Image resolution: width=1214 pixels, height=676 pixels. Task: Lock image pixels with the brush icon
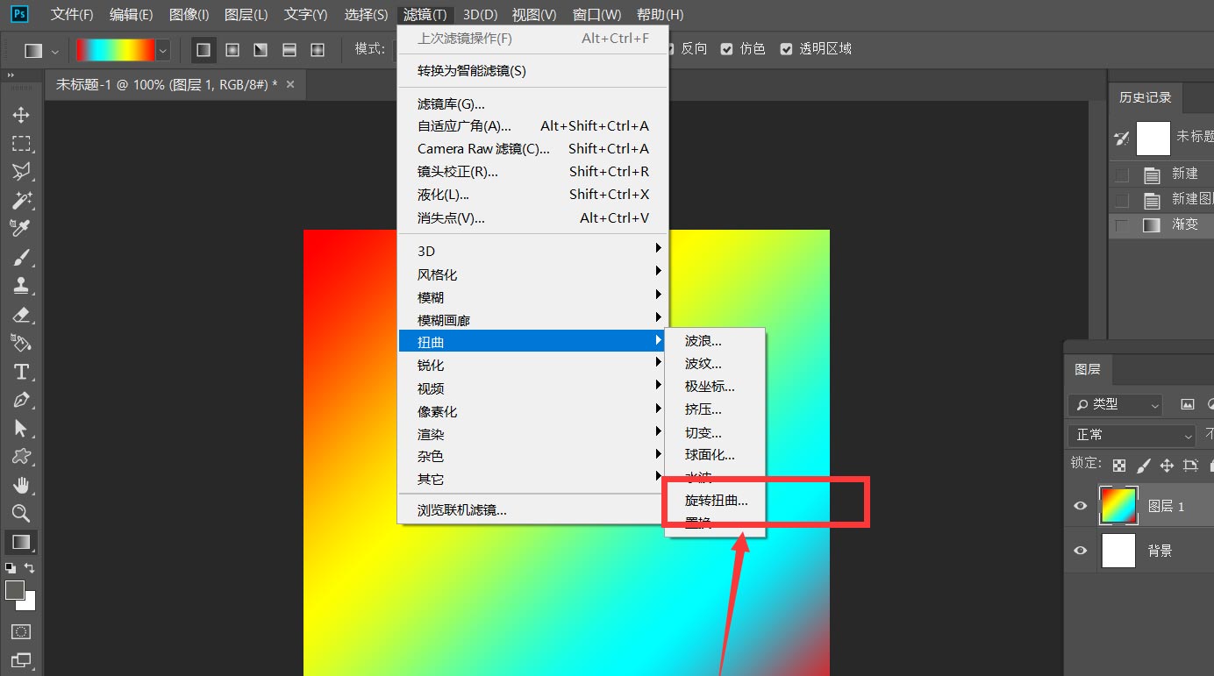coord(1143,465)
